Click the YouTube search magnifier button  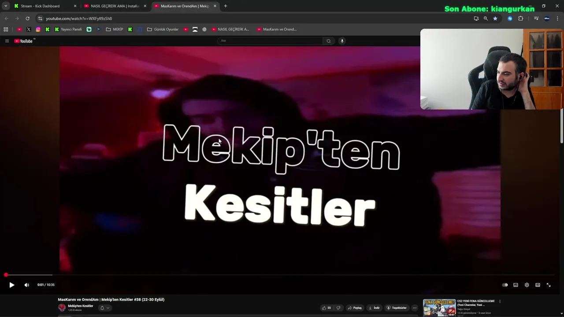point(328,41)
